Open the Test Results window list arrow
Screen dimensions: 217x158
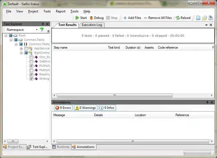[206, 25]
